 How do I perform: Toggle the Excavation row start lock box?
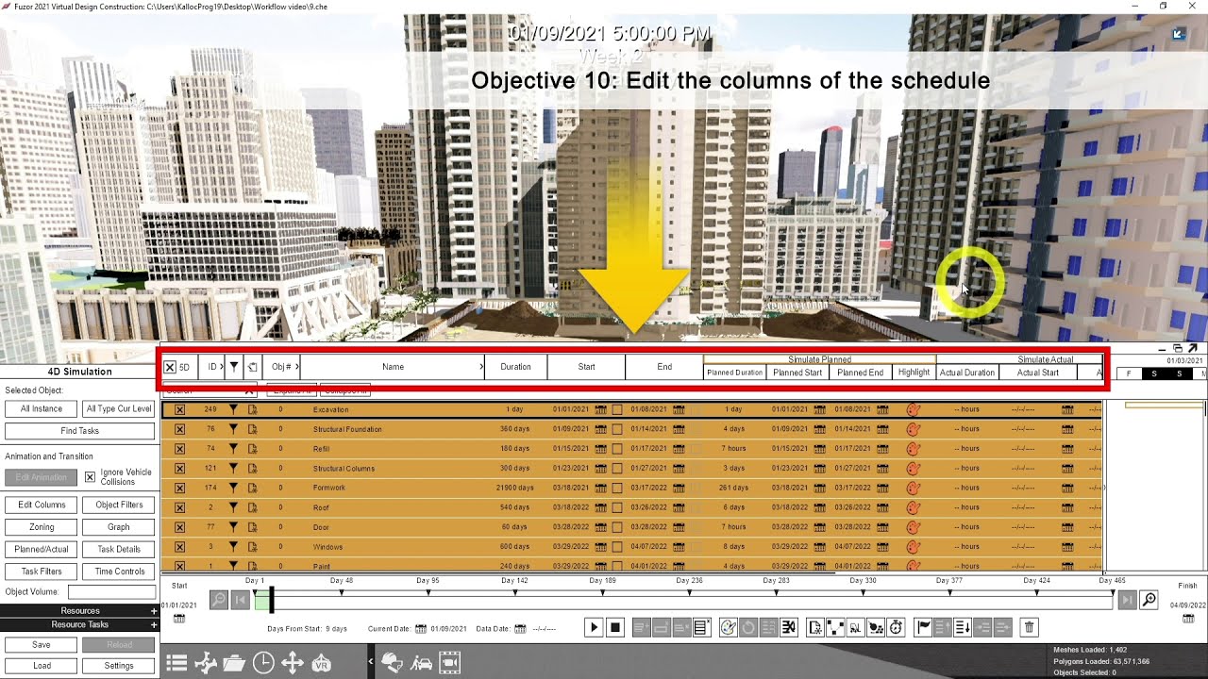coord(617,409)
